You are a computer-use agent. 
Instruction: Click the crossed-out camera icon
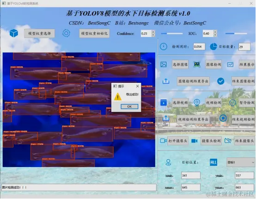[x=228, y=141]
